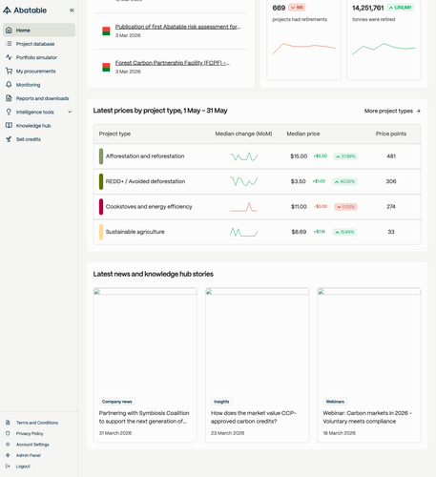Click the Logout icon in sidebar

[x=8, y=466]
